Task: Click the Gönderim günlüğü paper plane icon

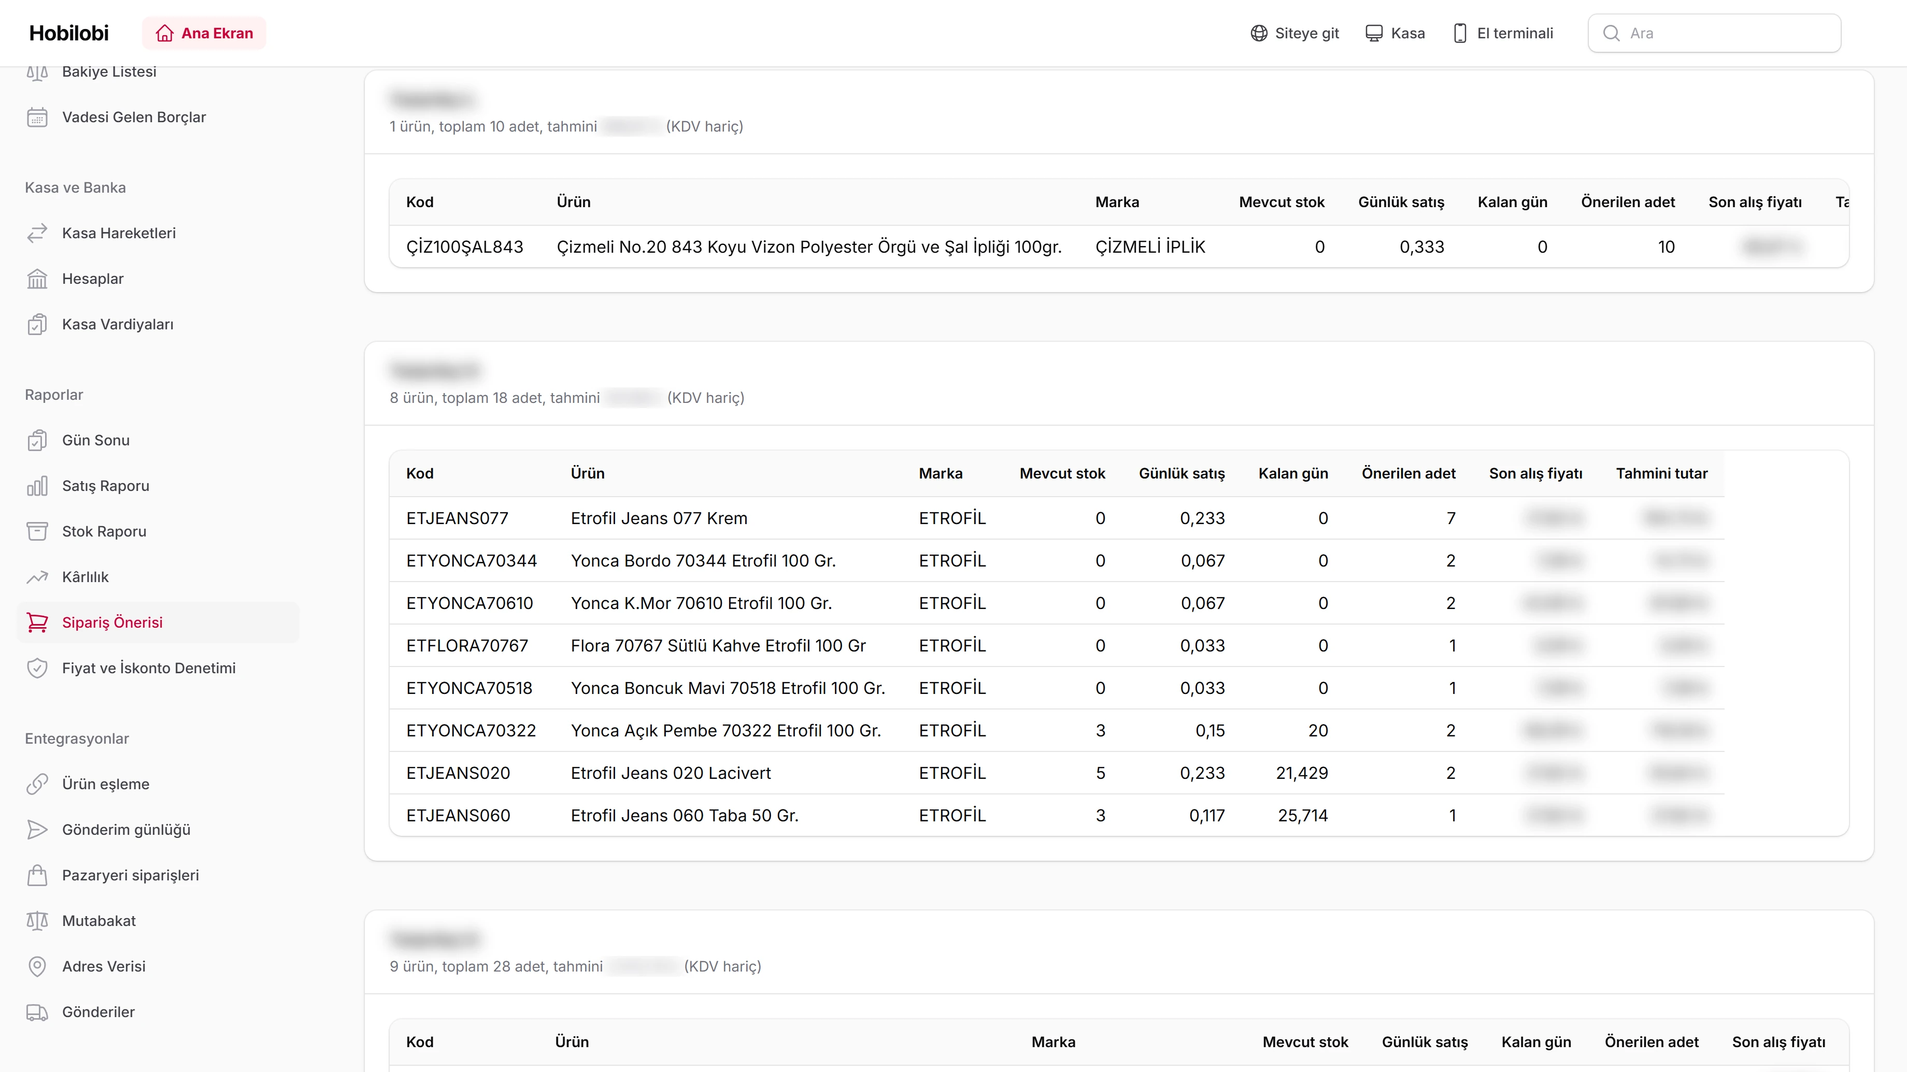Action: click(37, 830)
